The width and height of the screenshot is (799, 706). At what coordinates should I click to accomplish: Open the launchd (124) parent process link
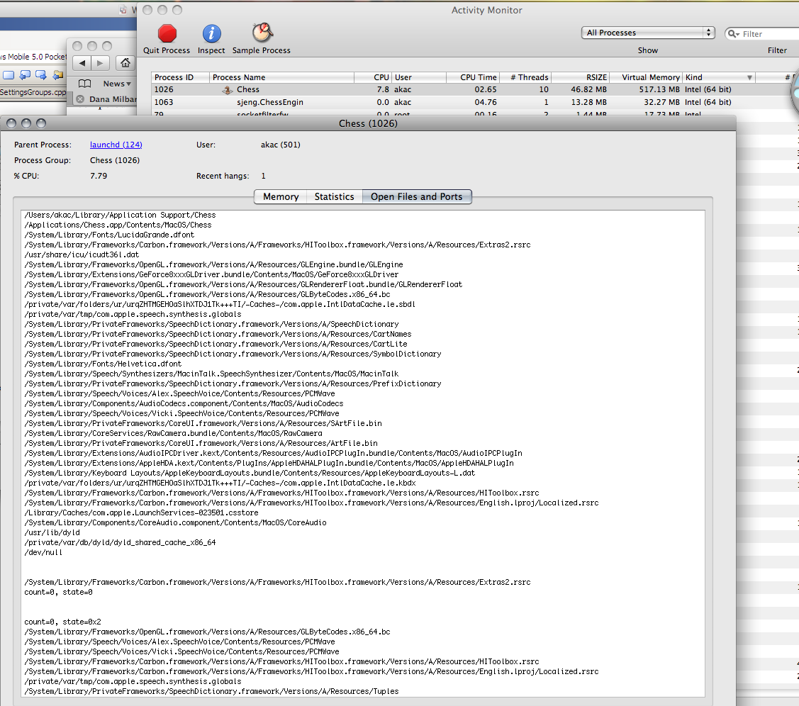(x=116, y=145)
